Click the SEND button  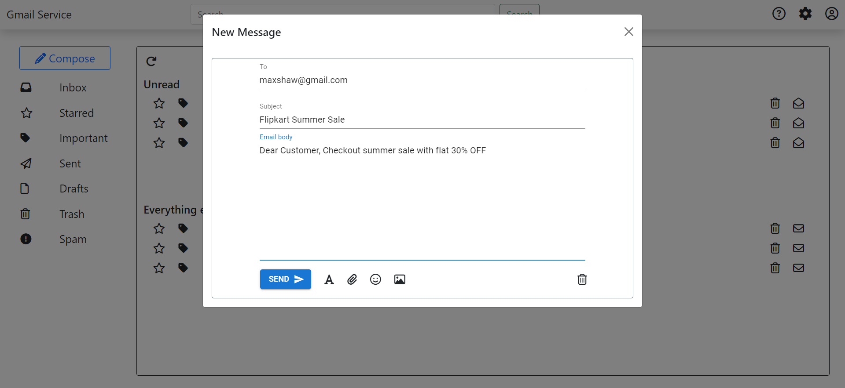click(x=285, y=279)
